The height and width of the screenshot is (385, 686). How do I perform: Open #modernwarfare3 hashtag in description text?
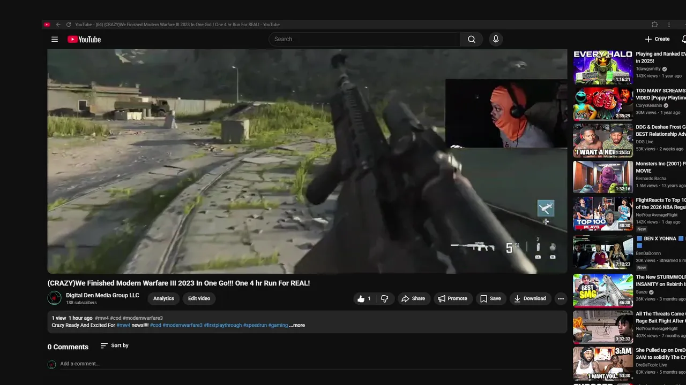[182, 325]
